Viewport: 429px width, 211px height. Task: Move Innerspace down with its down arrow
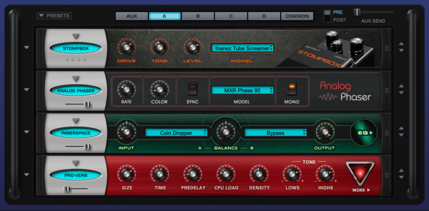tap(401, 135)
